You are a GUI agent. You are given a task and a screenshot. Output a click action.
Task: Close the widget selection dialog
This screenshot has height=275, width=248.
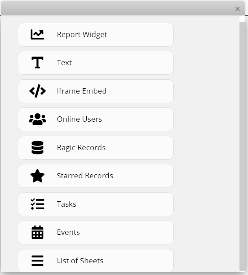(x=237, y=9)
